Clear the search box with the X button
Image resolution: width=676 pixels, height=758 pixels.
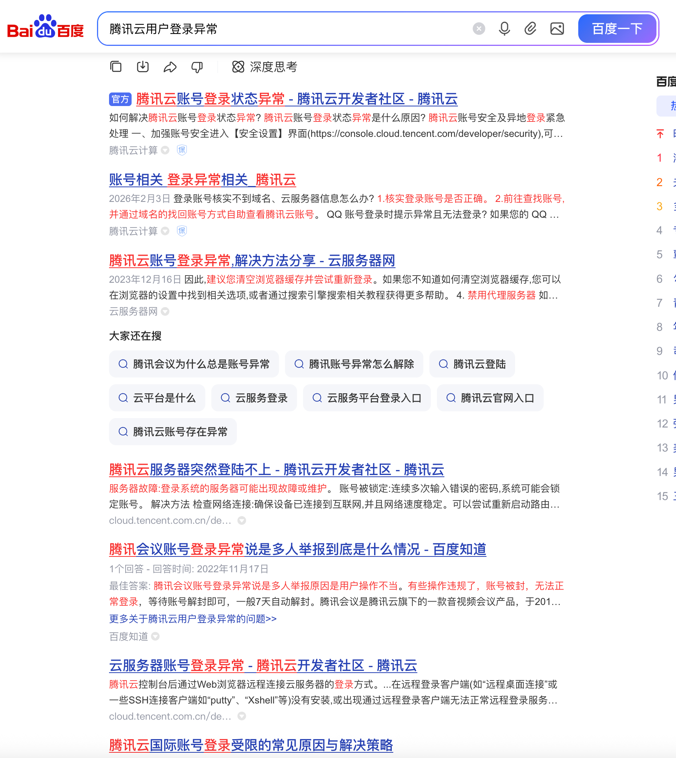pyautogui.click(x=478, y=28)
